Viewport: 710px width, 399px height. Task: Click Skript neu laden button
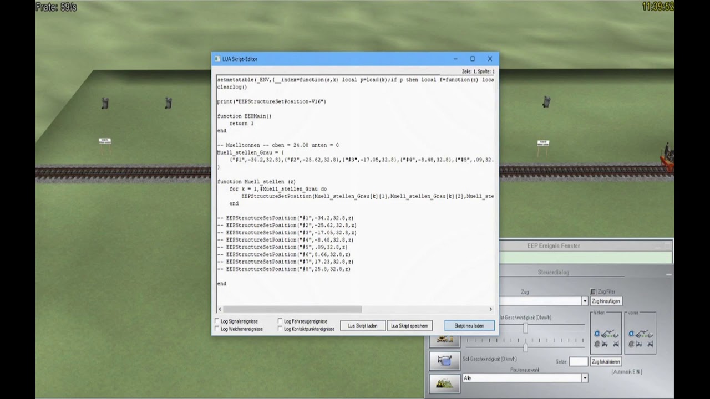point(469,326)
